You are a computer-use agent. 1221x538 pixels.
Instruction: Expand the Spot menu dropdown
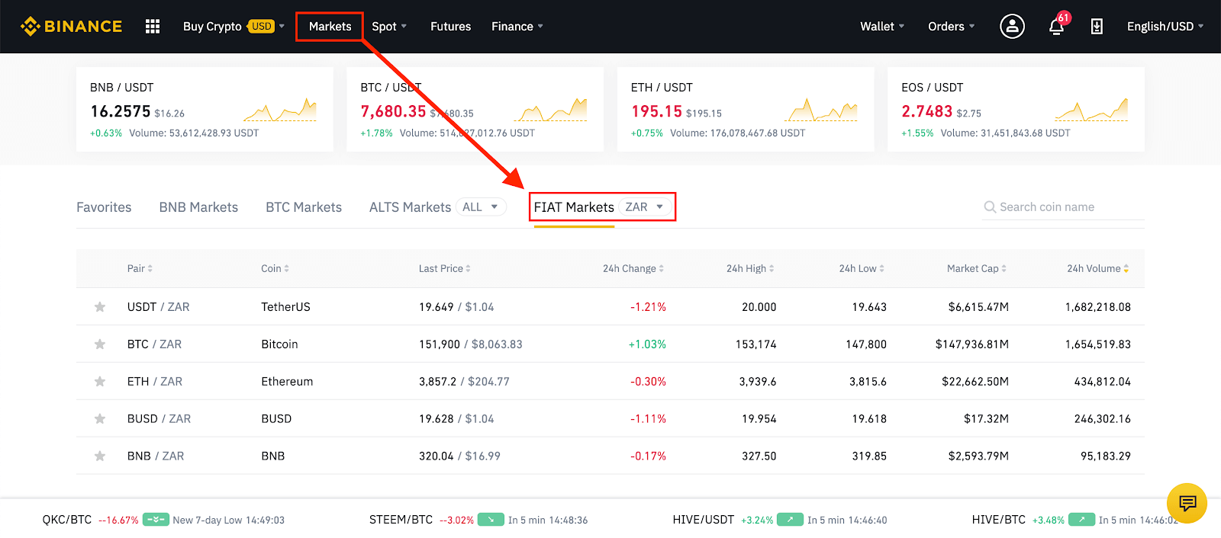click(389, 27)
